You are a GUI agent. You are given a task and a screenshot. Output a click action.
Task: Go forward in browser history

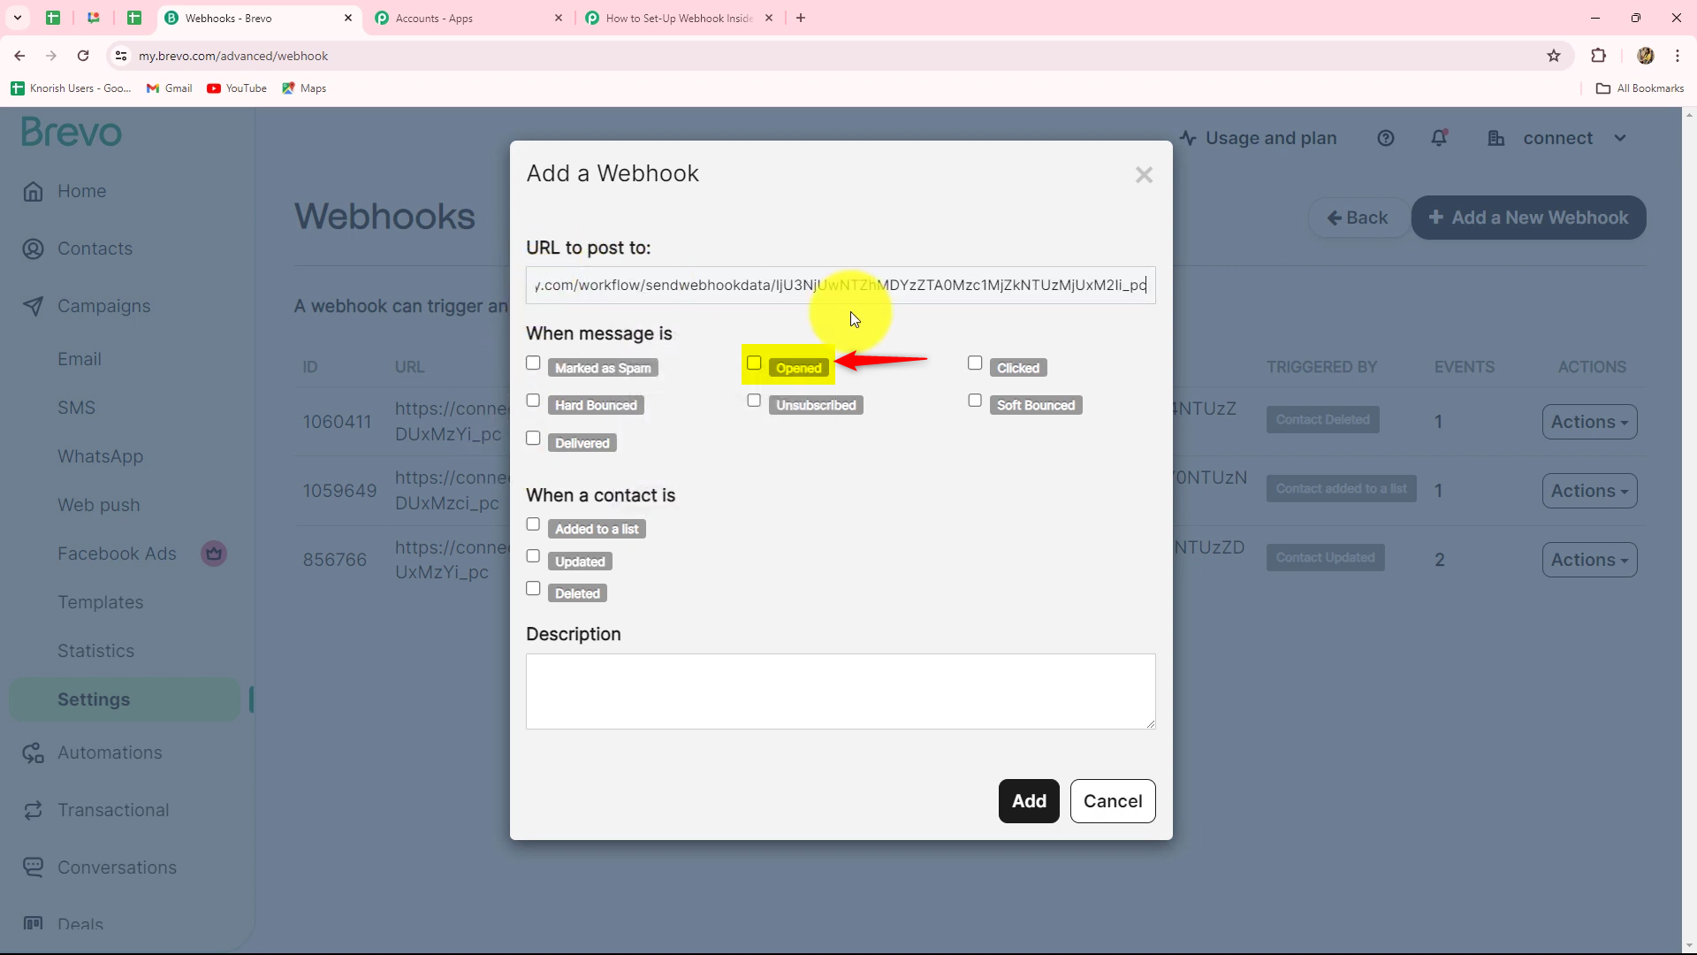(51, 56)
